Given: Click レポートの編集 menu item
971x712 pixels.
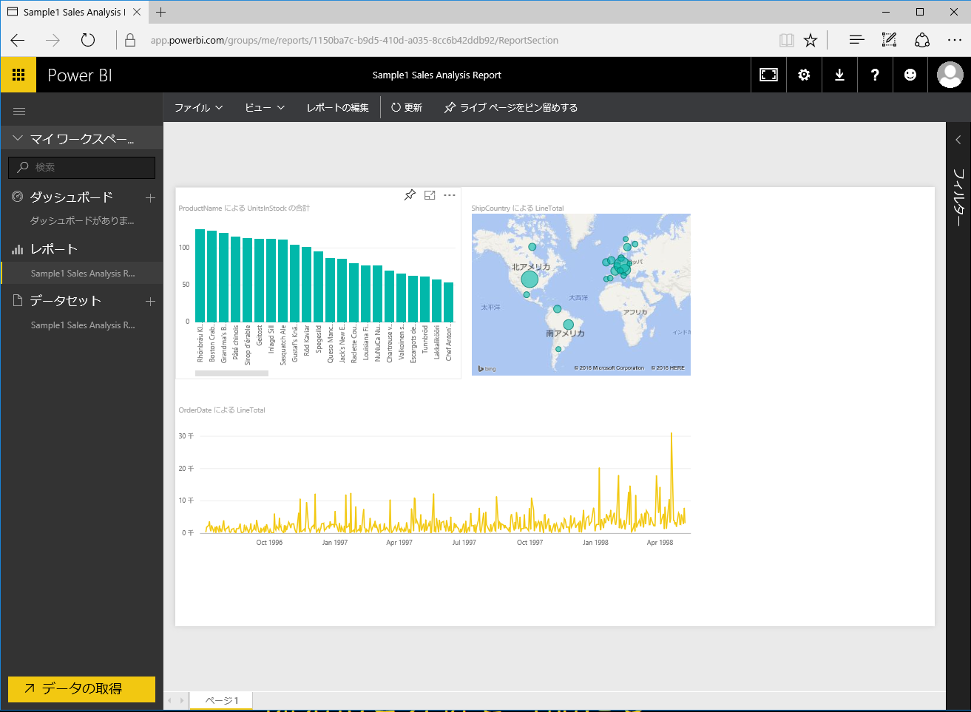Looking at the screenshot, I should click(x=337, y=108).
